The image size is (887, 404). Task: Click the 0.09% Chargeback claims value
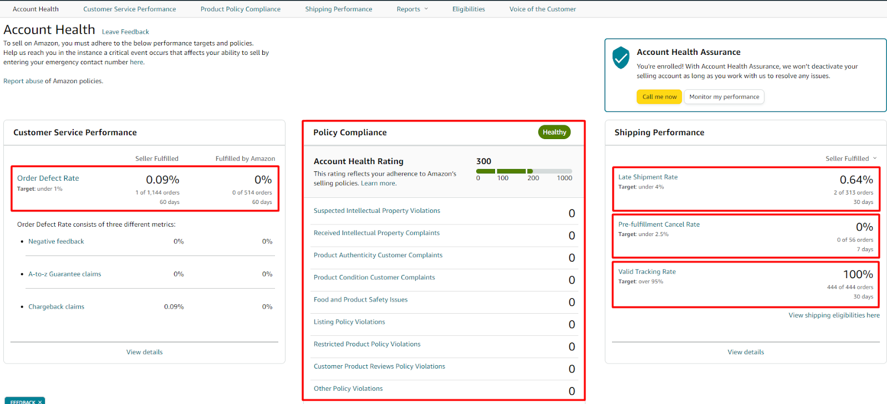(x=174, y=307)
